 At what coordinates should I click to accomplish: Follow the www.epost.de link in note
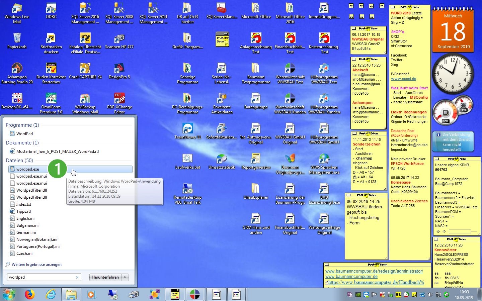(403, 79)
